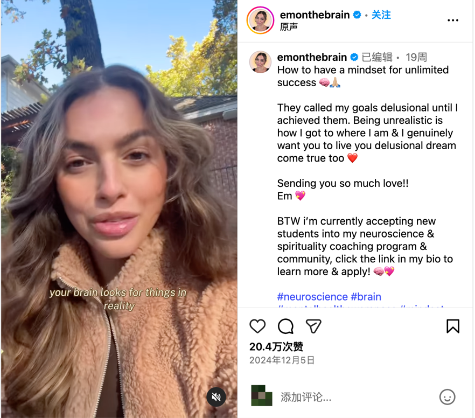
Task: Click the emonthebrain username in the header
Action: coord(315,15)
